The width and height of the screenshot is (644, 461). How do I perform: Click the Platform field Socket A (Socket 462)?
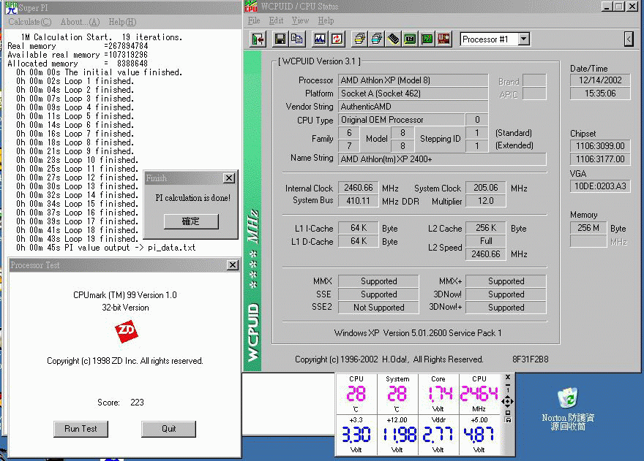click(413, 94)
